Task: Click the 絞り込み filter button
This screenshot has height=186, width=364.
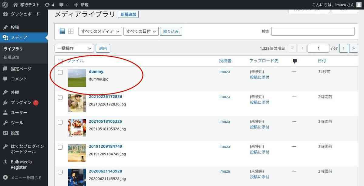Action: 171,31
